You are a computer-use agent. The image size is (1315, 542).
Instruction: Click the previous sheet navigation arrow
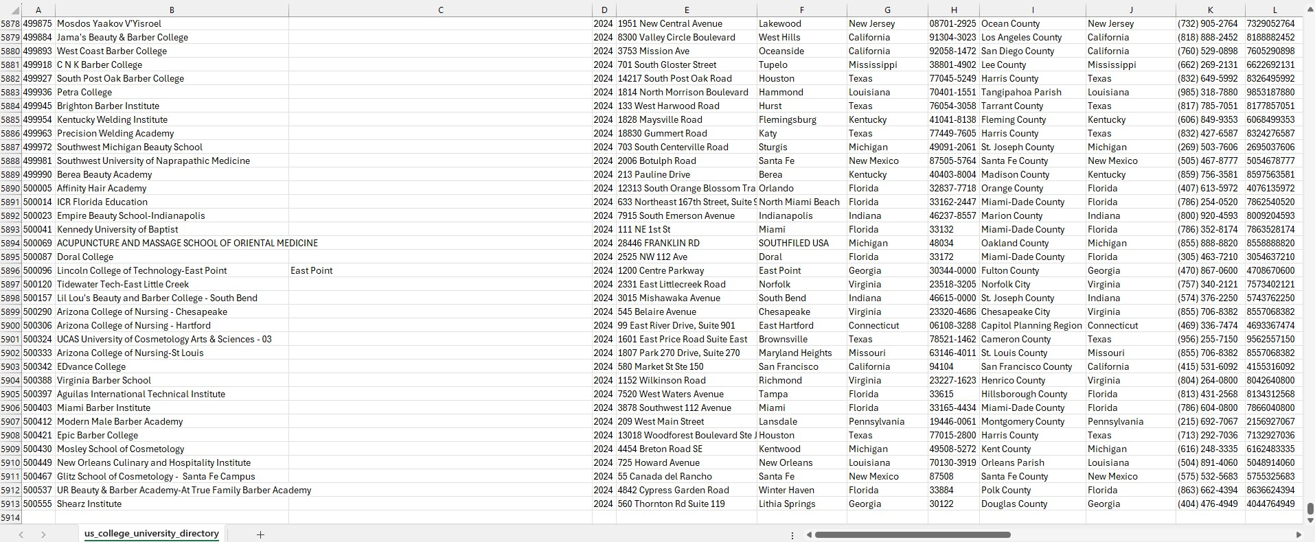[21, 534]
